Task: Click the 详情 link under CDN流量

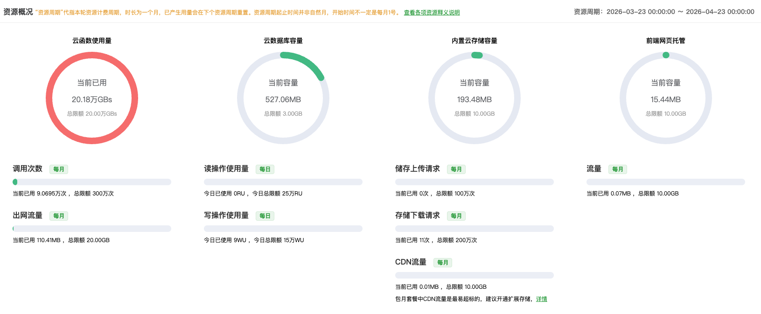Action: coord(541,299)
